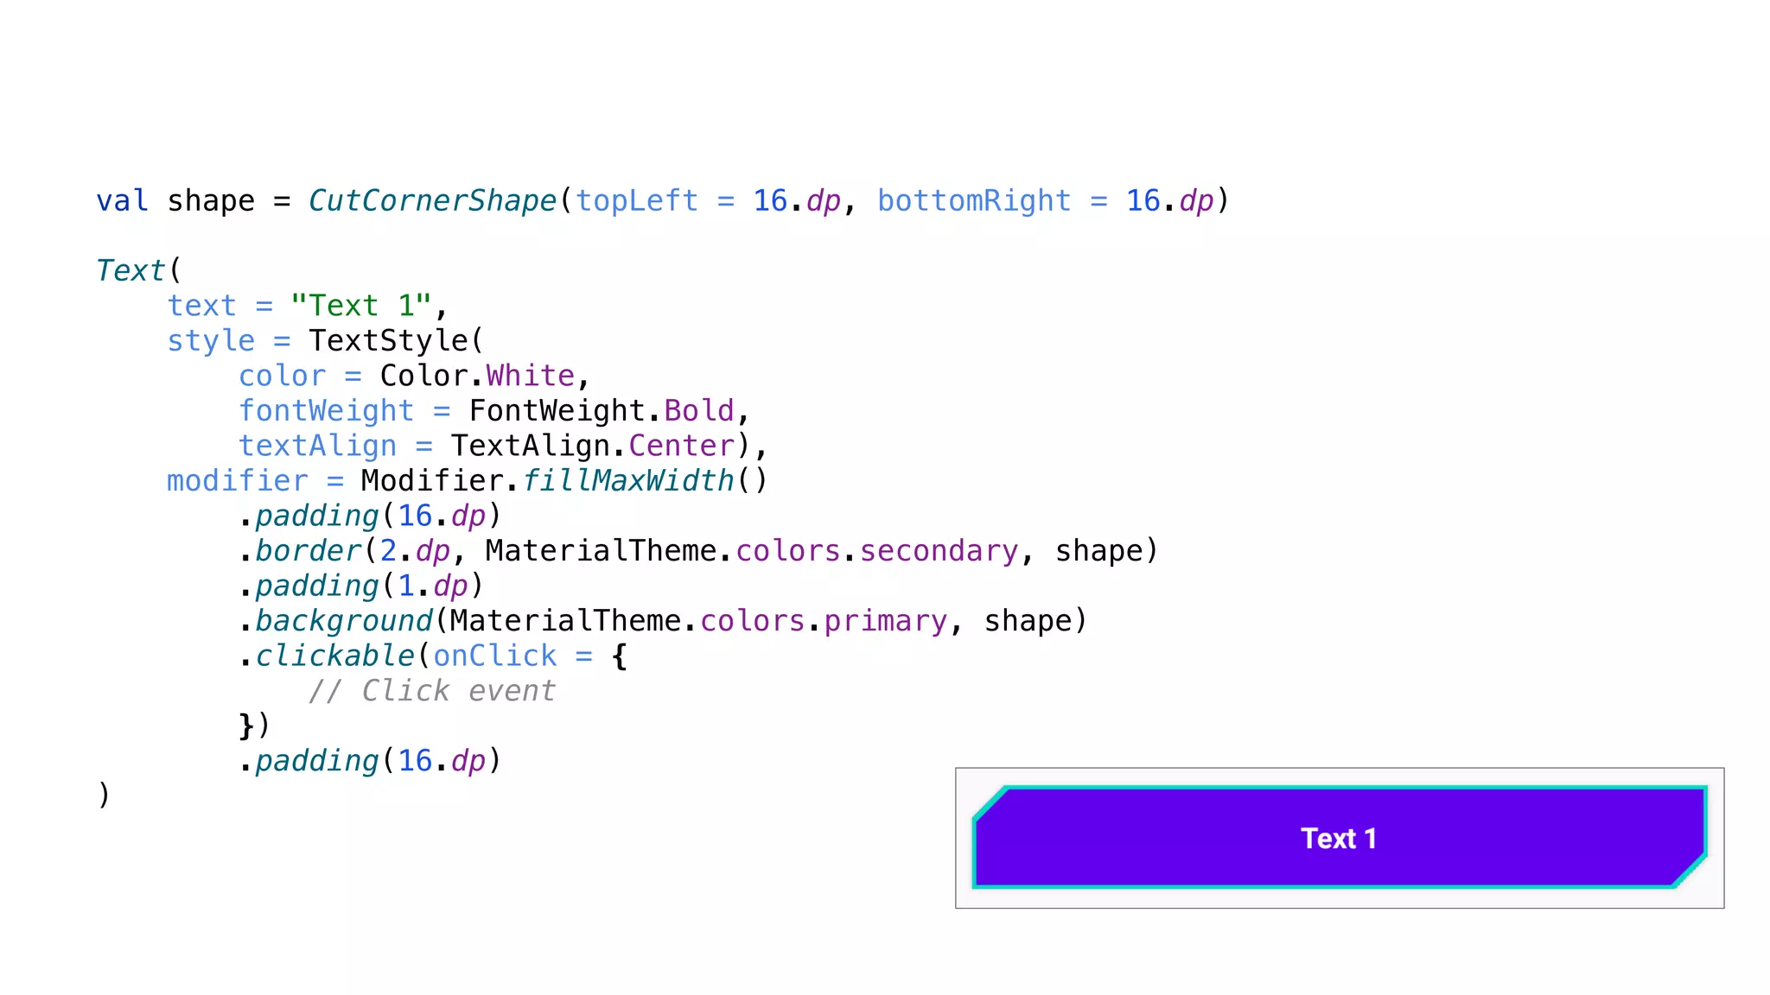Viewport: 1770px width, 995px height.
Task: Click the fillMaxWidth modifier call
Action: 629,481
